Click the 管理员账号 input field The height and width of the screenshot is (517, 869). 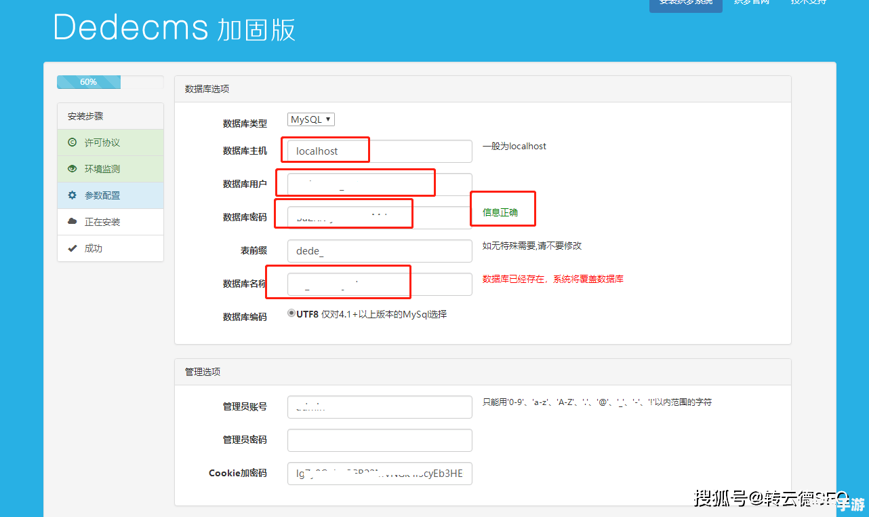[380, 407]
